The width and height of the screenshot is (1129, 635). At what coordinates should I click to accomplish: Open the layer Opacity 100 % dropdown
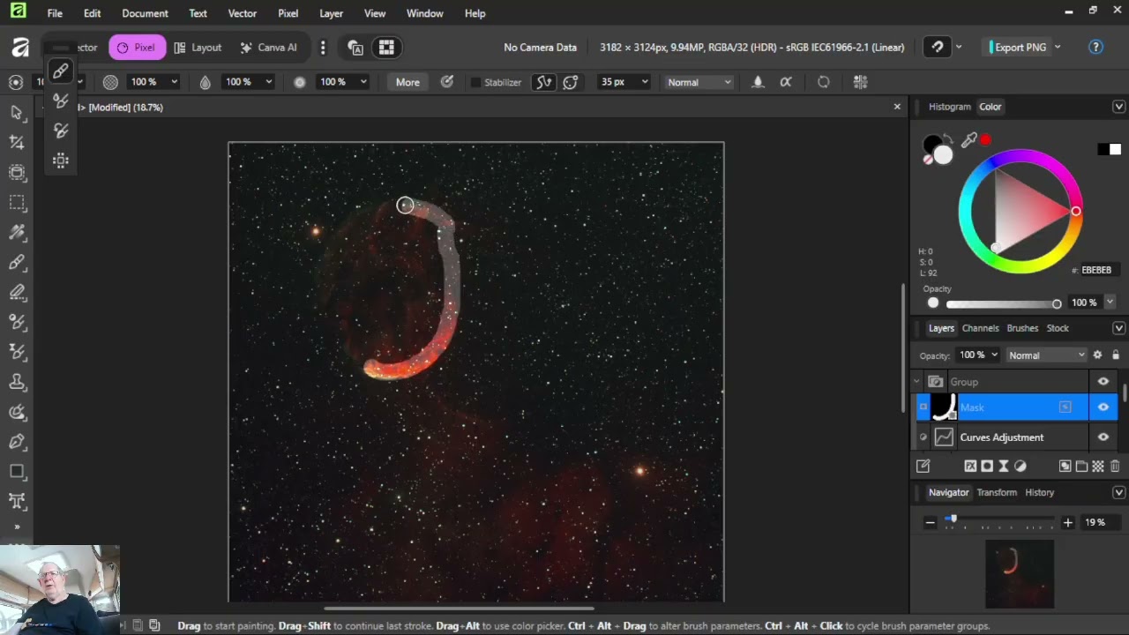click(978, 355)
